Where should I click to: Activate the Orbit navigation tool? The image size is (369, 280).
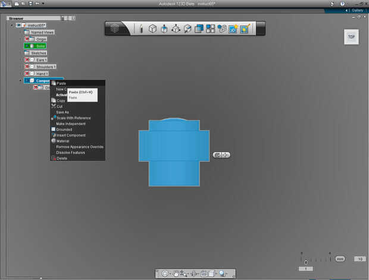165,273
